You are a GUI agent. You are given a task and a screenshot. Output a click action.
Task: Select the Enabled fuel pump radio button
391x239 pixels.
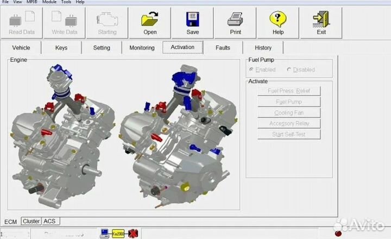click(x=251, y=70)
